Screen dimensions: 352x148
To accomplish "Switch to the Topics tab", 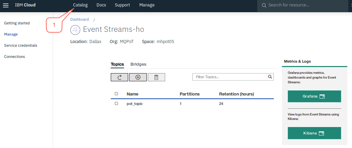I will coord(117,64).
